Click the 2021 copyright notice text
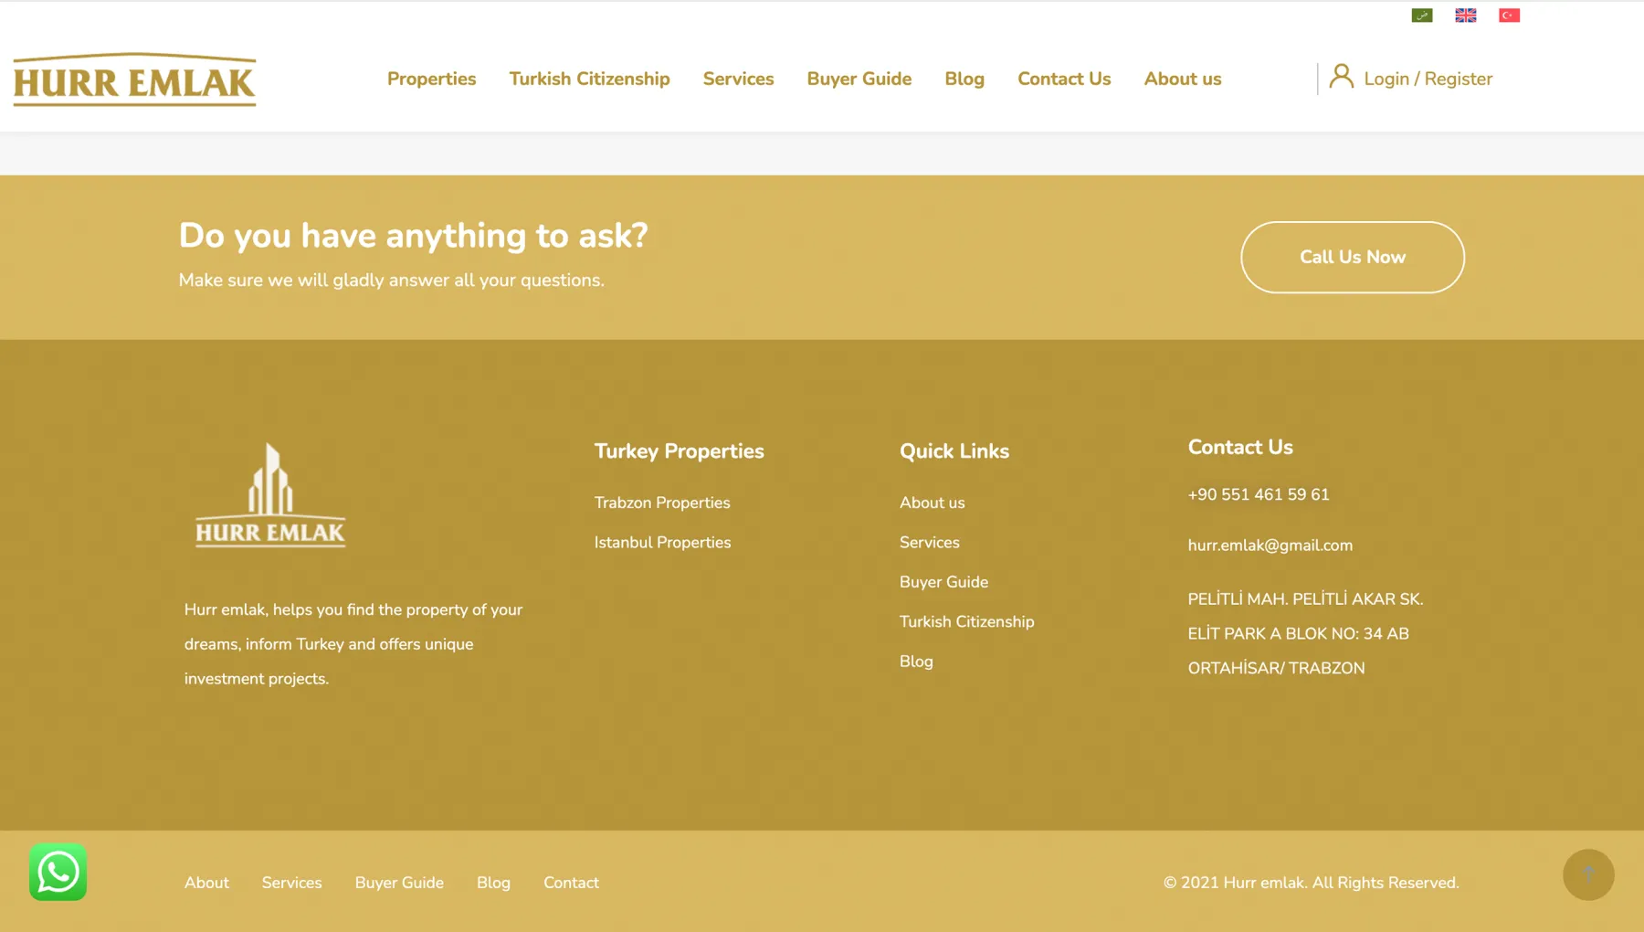 click(x=1311, y=883)
